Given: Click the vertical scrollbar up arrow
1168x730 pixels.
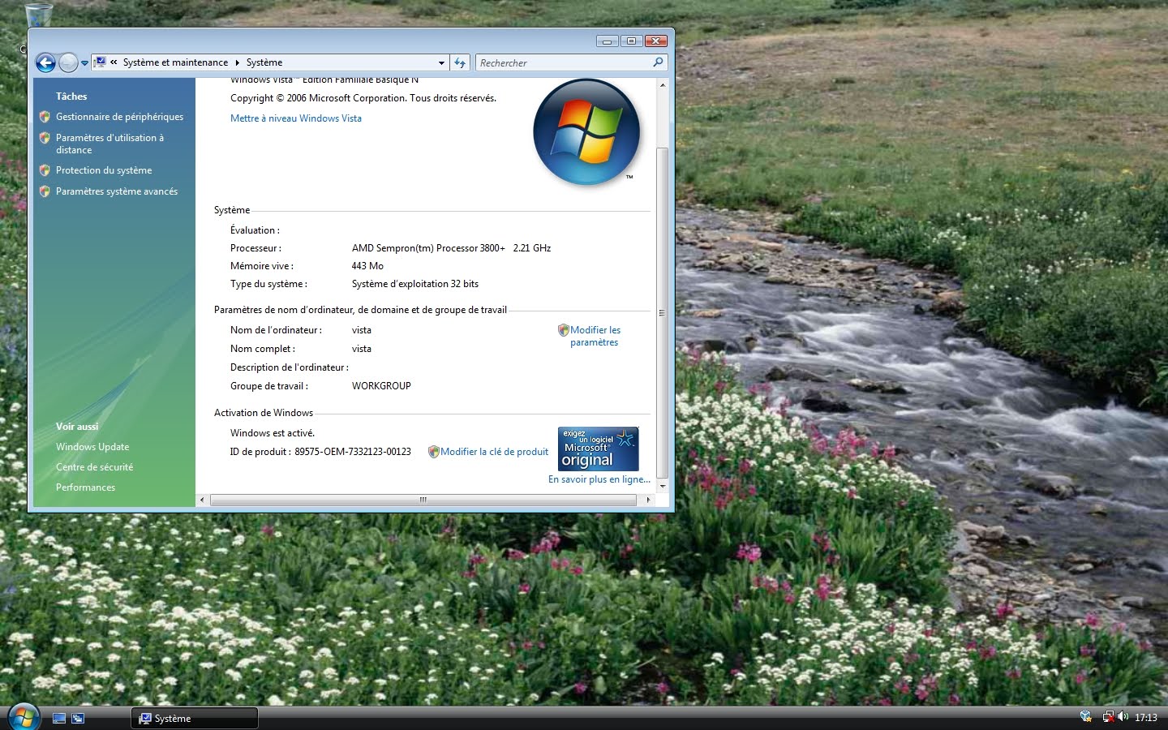Looking at the screenshot, I should [662, 84].
